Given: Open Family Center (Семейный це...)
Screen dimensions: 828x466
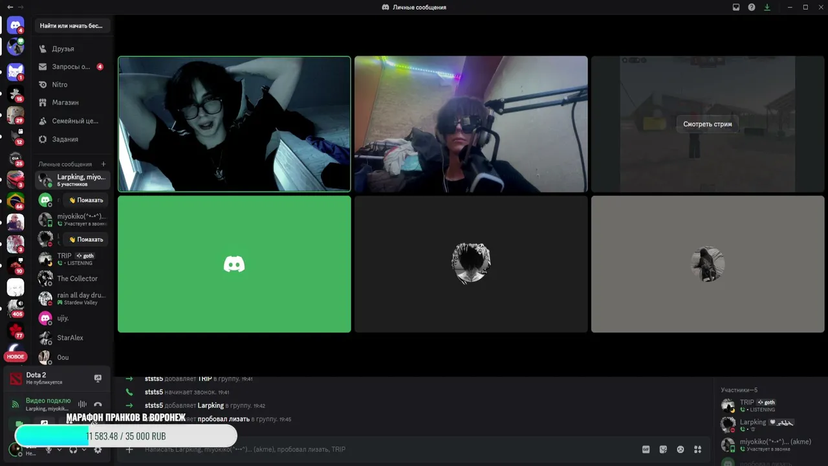Looking at the screenshot, I should coord(72,121).
